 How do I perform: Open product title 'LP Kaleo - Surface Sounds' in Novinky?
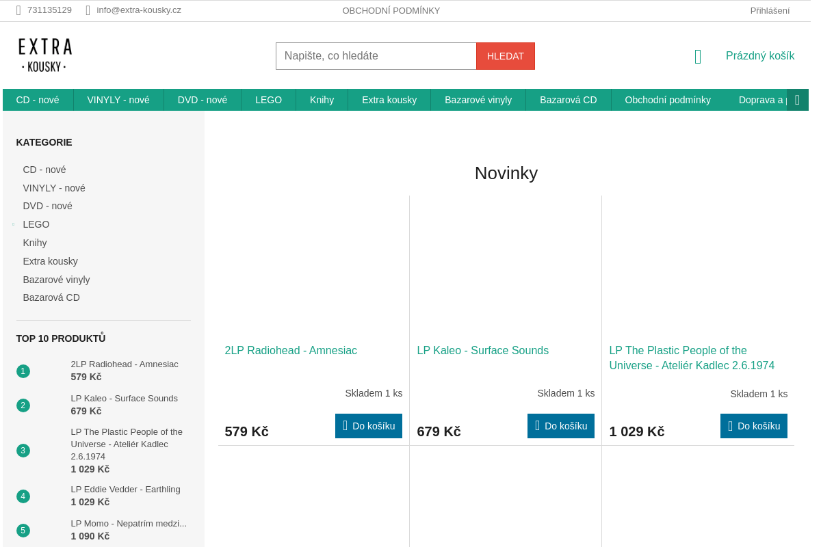483,351
